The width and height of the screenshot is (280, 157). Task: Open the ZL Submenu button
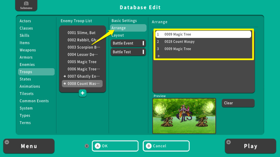pos(26,5)
